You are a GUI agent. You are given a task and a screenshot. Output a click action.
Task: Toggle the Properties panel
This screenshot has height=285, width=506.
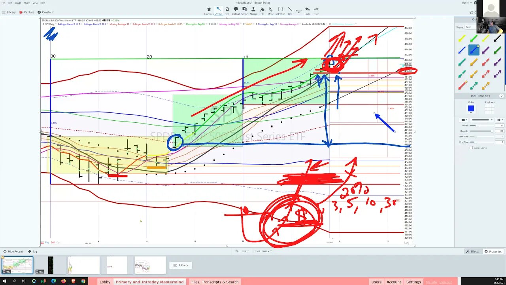coord(493,251)
